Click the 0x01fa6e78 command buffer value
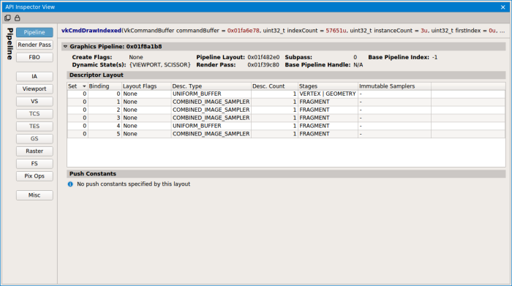Image resolution: width=512 pixels, height=286 pixels. tap(244, 31)
